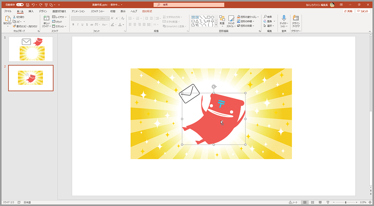Image resolution: width=374 pixels, height=206 pixels.
Task: Toggle align text left
Action: click(130, 25)
